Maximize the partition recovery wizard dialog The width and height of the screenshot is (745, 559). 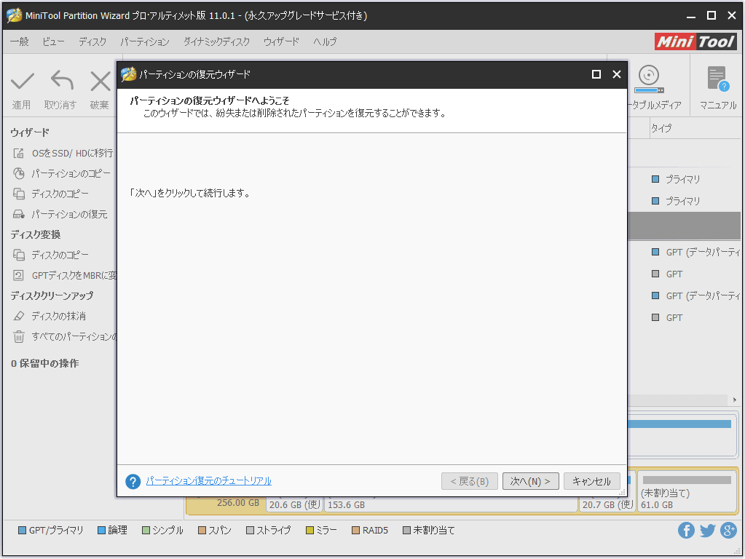(x=596, y=74)
